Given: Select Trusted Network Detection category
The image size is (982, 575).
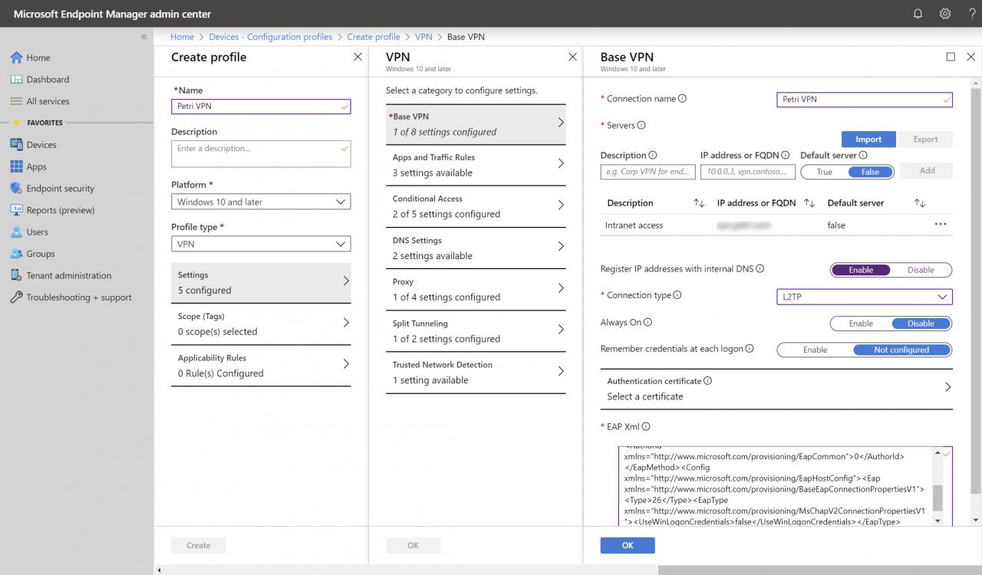Looking at the screenshot, I should [476, 372].
